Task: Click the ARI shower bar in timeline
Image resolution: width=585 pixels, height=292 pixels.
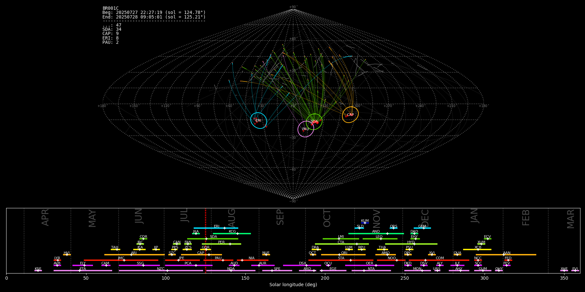Action: [x=134, y=255]
